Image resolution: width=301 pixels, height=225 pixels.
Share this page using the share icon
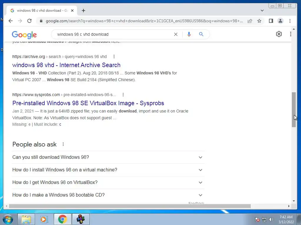[250, 21]
